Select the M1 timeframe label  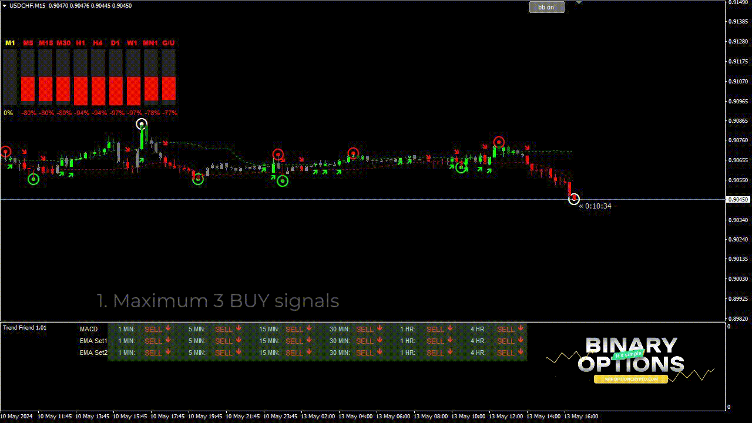click(x=10, y=43)
